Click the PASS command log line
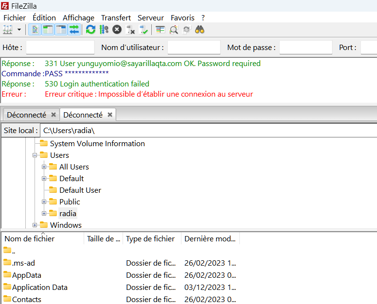The height and width of the screenshot is (304, 377). pyautogui.click(x=77, y=73)
